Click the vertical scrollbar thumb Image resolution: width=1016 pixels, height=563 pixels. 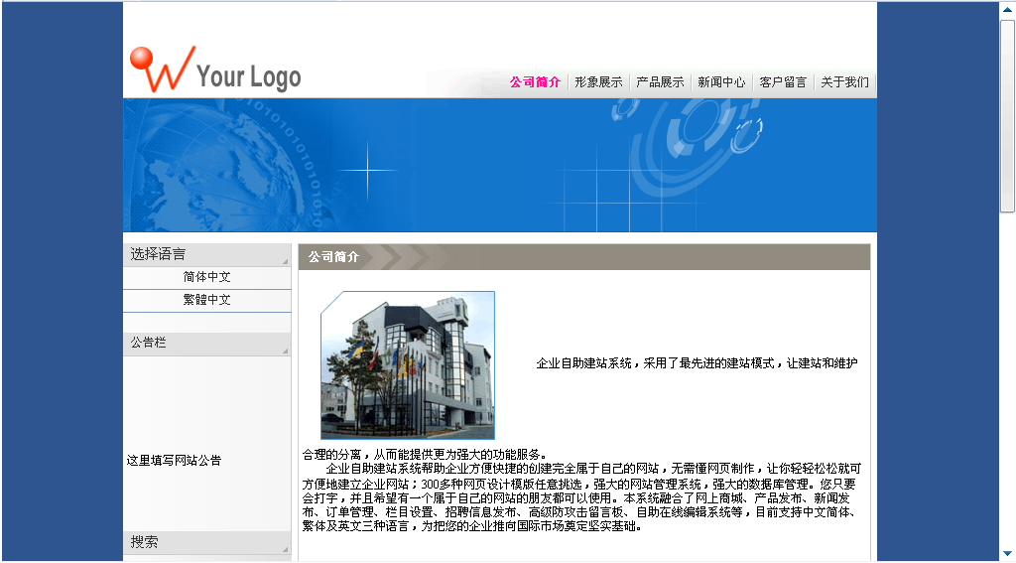(1008, 115)
